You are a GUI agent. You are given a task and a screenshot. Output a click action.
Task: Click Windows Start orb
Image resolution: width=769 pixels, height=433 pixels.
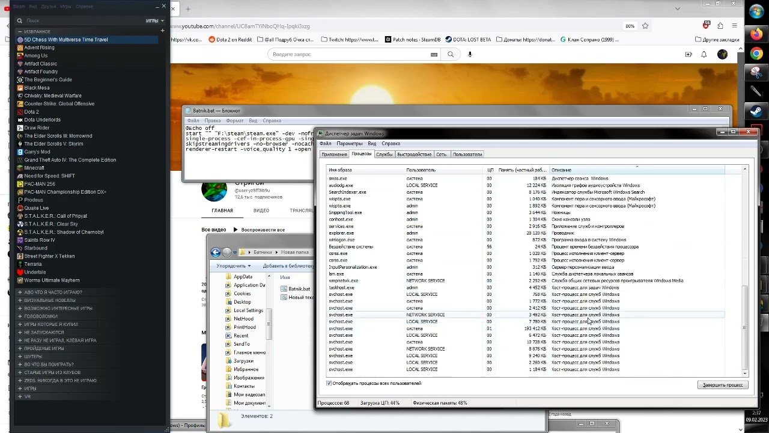click(756, 12)
